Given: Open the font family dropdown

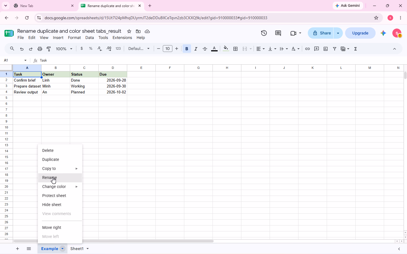Looking at the screenshot, I should pos(139,49).
